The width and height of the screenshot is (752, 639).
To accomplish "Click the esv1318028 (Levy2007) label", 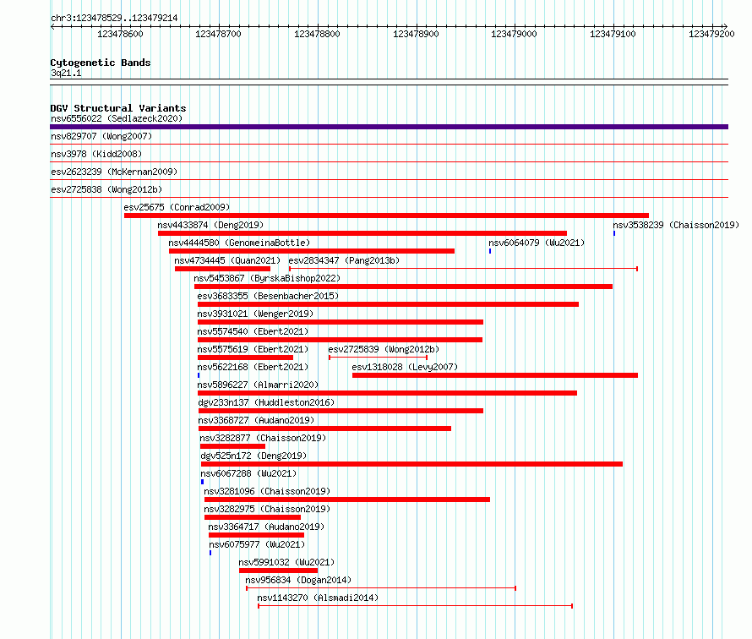I will point(405,367).
